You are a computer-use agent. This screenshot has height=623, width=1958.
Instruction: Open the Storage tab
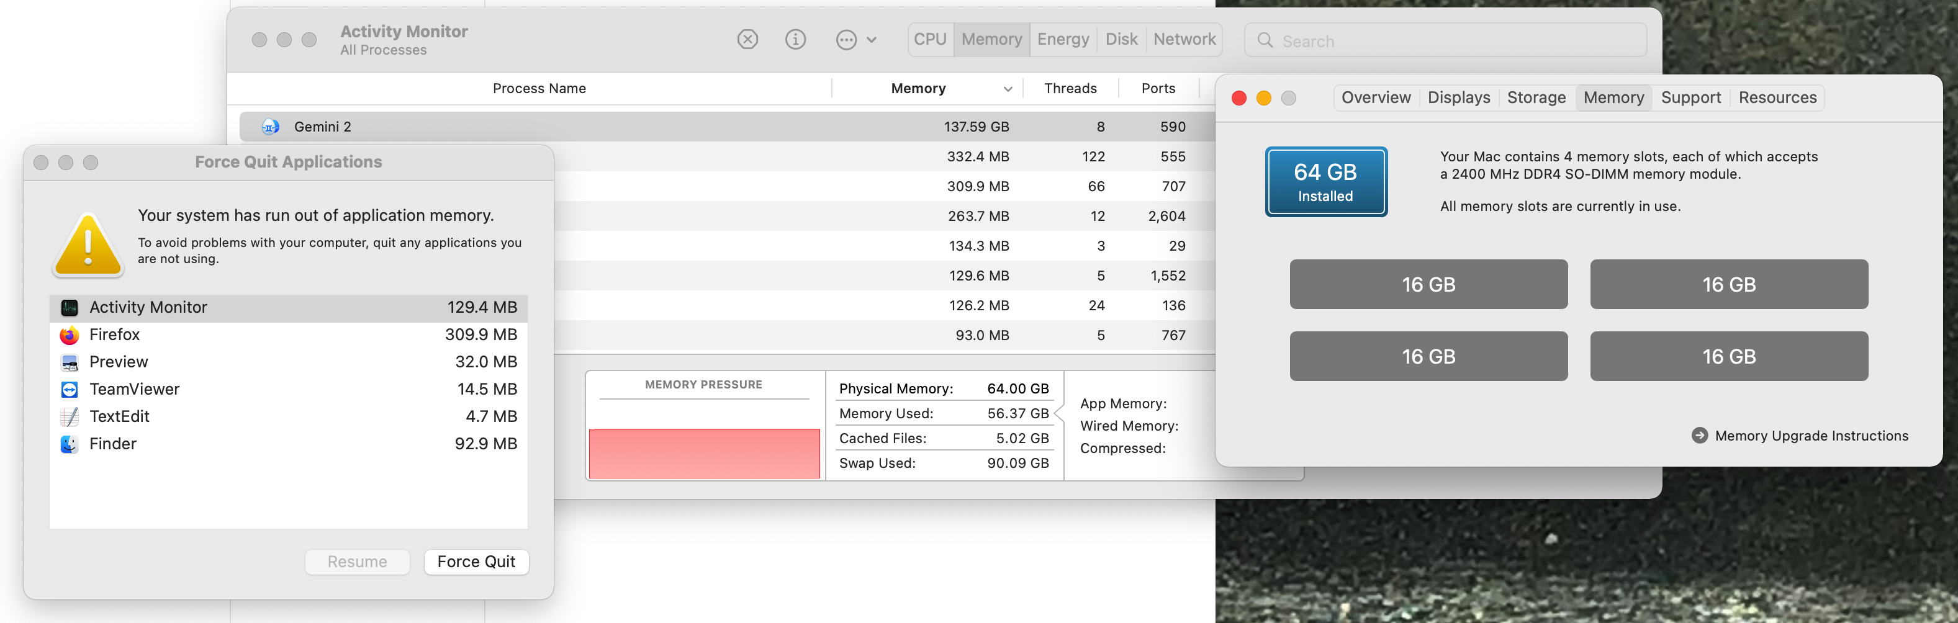pyautogui.click(x=1536, y=98)
